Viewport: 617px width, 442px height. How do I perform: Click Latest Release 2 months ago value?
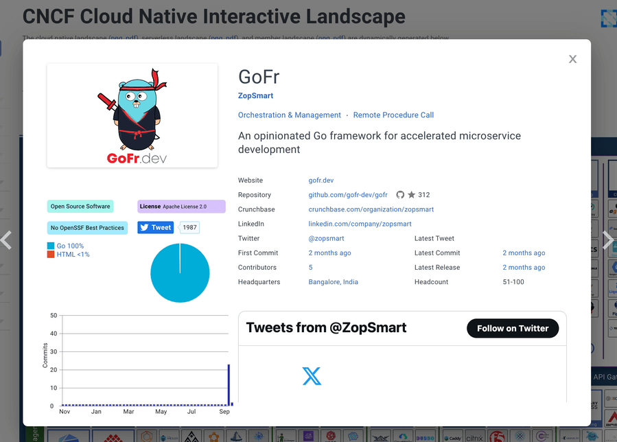[x=524, y=268]
